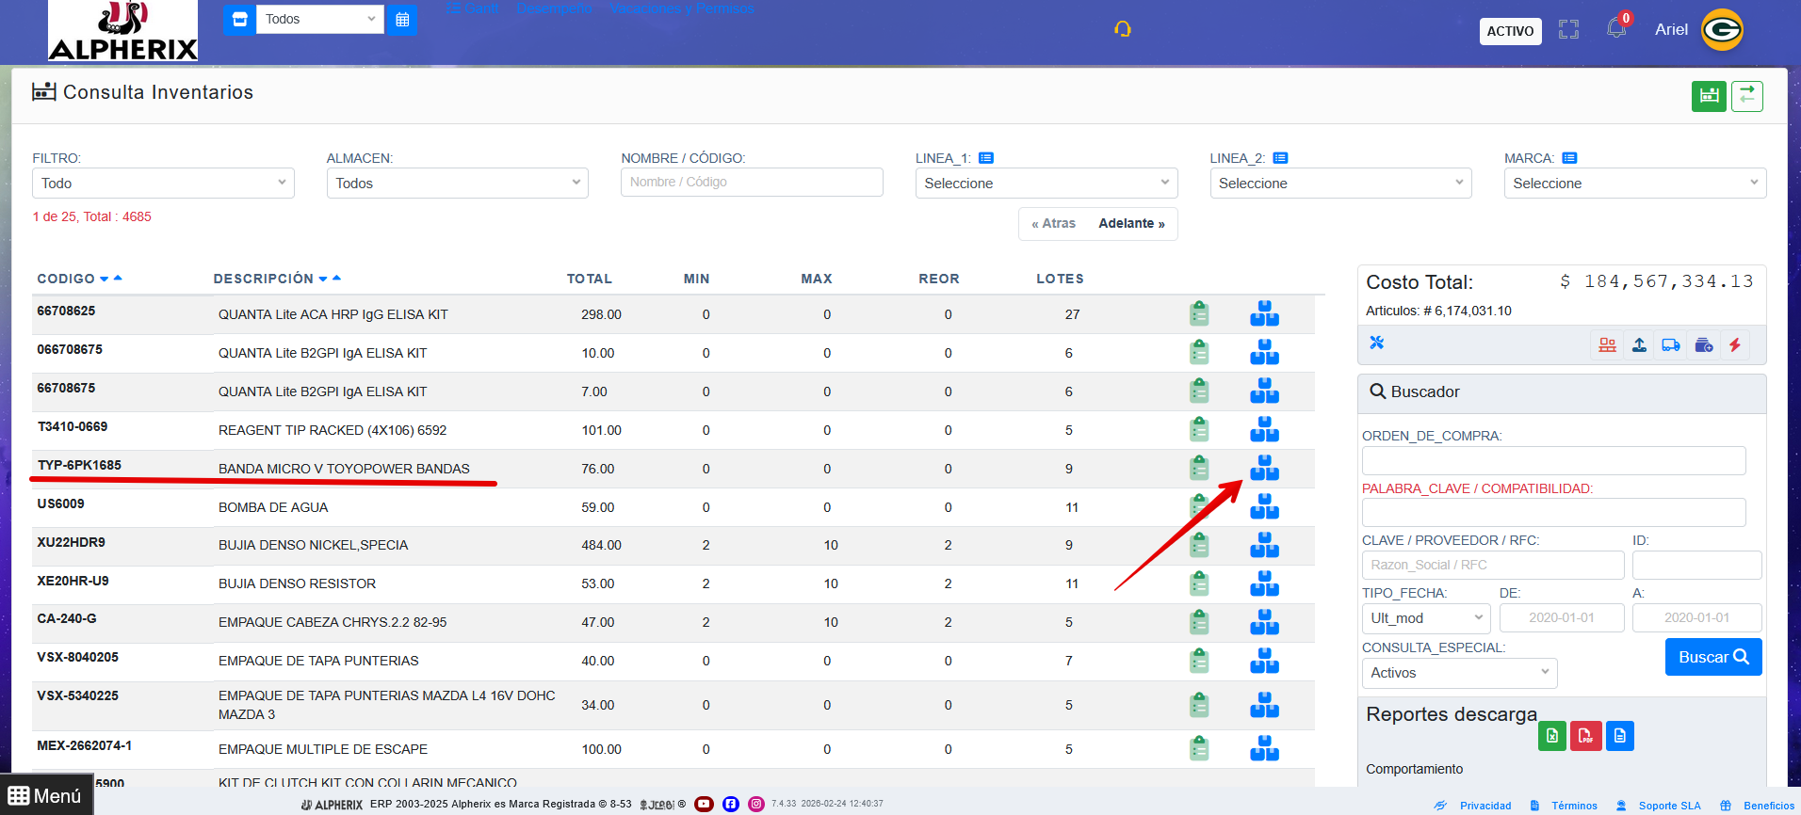Toggle the ACTIVO status button
Viewport: 1801px width, 815px height.
1510,31
